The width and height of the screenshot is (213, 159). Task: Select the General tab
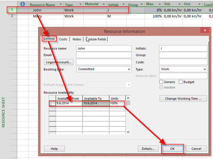[x=49, y=39]
